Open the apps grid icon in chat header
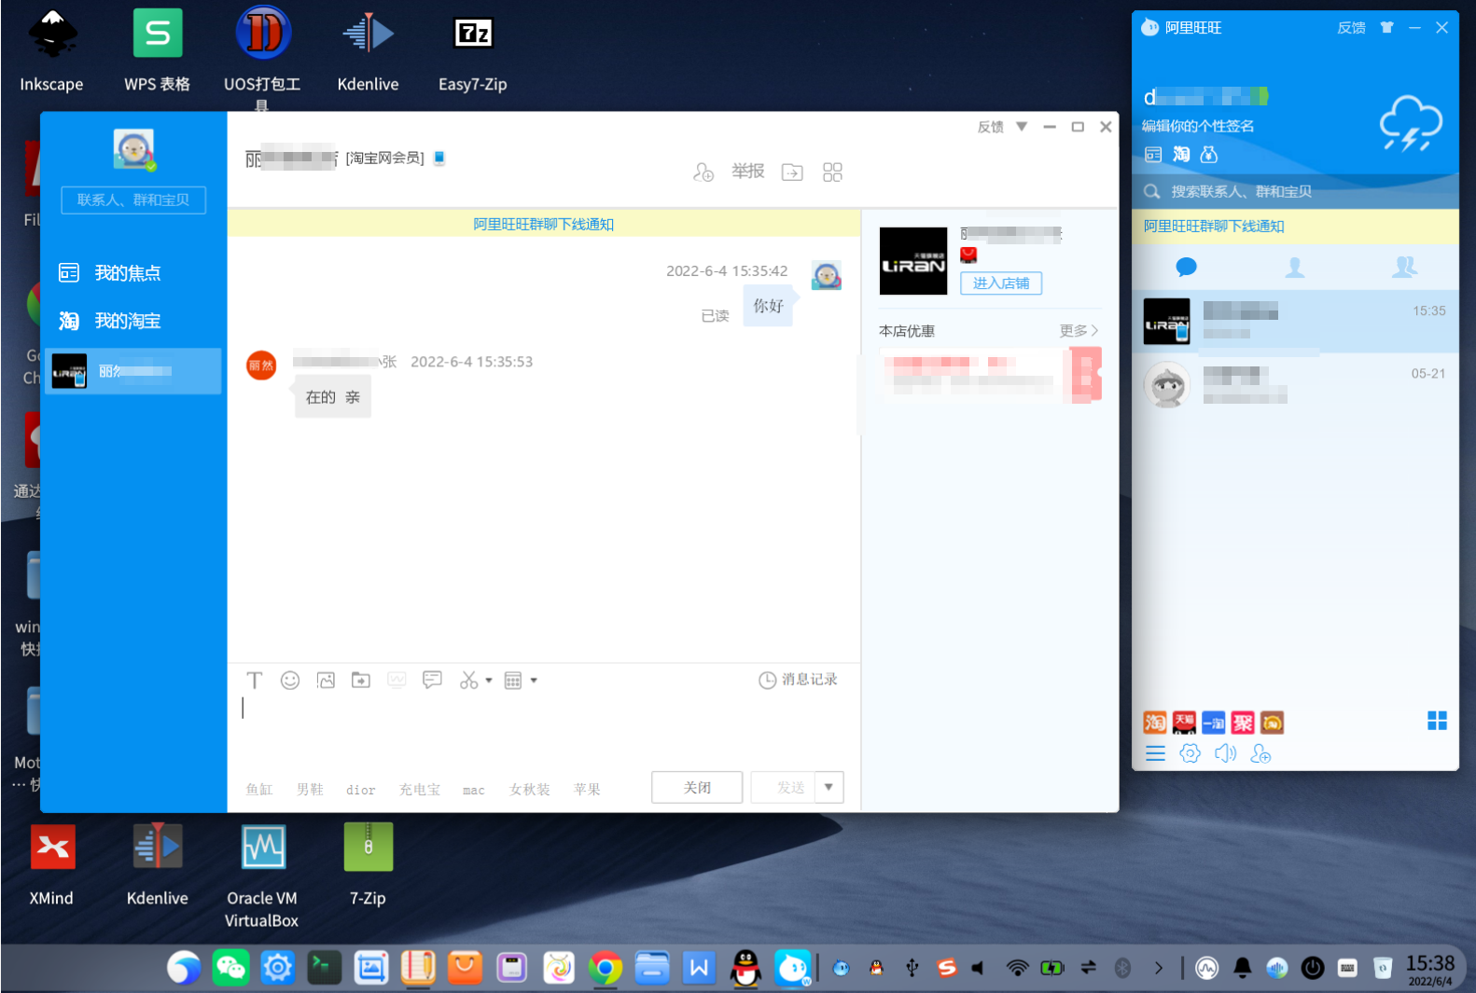The image size is (1476, 993). click(832, 172)
